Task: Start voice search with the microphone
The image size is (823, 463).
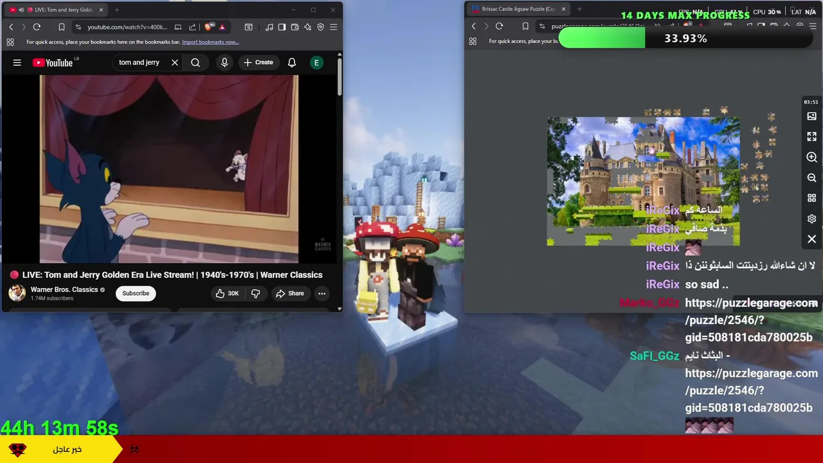Action: [224, 62]
